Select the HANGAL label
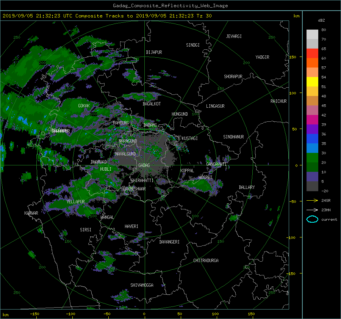 [x=107, y=217]
